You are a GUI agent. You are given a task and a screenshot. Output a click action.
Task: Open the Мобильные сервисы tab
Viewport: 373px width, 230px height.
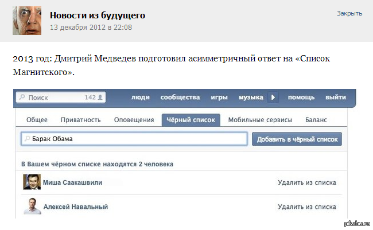tap(260, 120)
